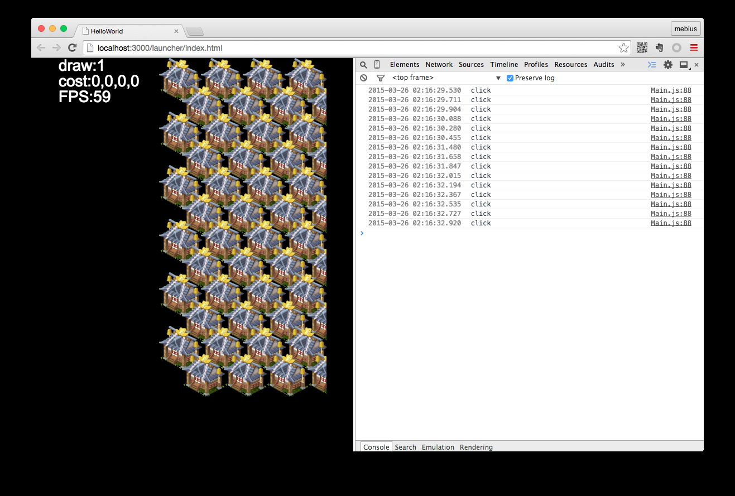This screenshot has width=735, height=496.
Task: Open the QR code extension
Action: pyautogui.click(x=642, y=48)
